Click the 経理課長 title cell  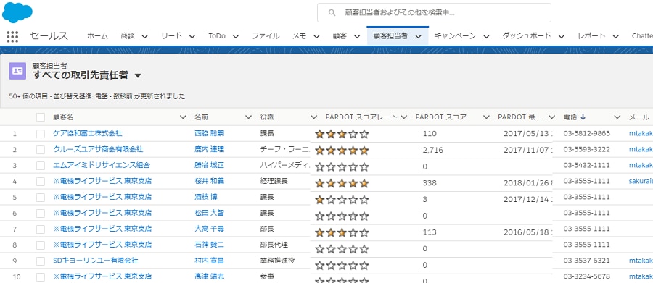pos(274,181)
